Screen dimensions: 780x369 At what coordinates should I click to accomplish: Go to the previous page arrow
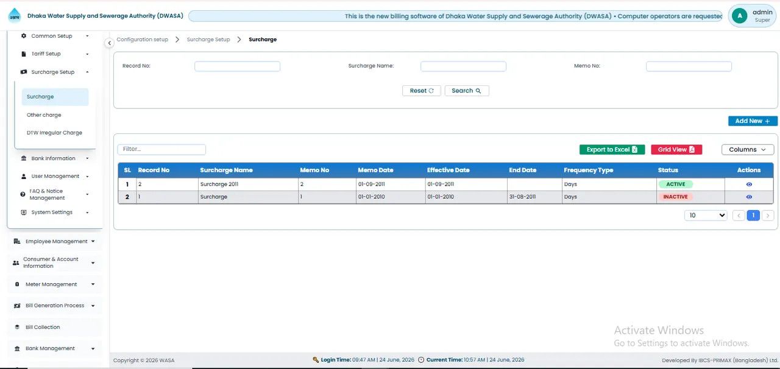[739, 216]
